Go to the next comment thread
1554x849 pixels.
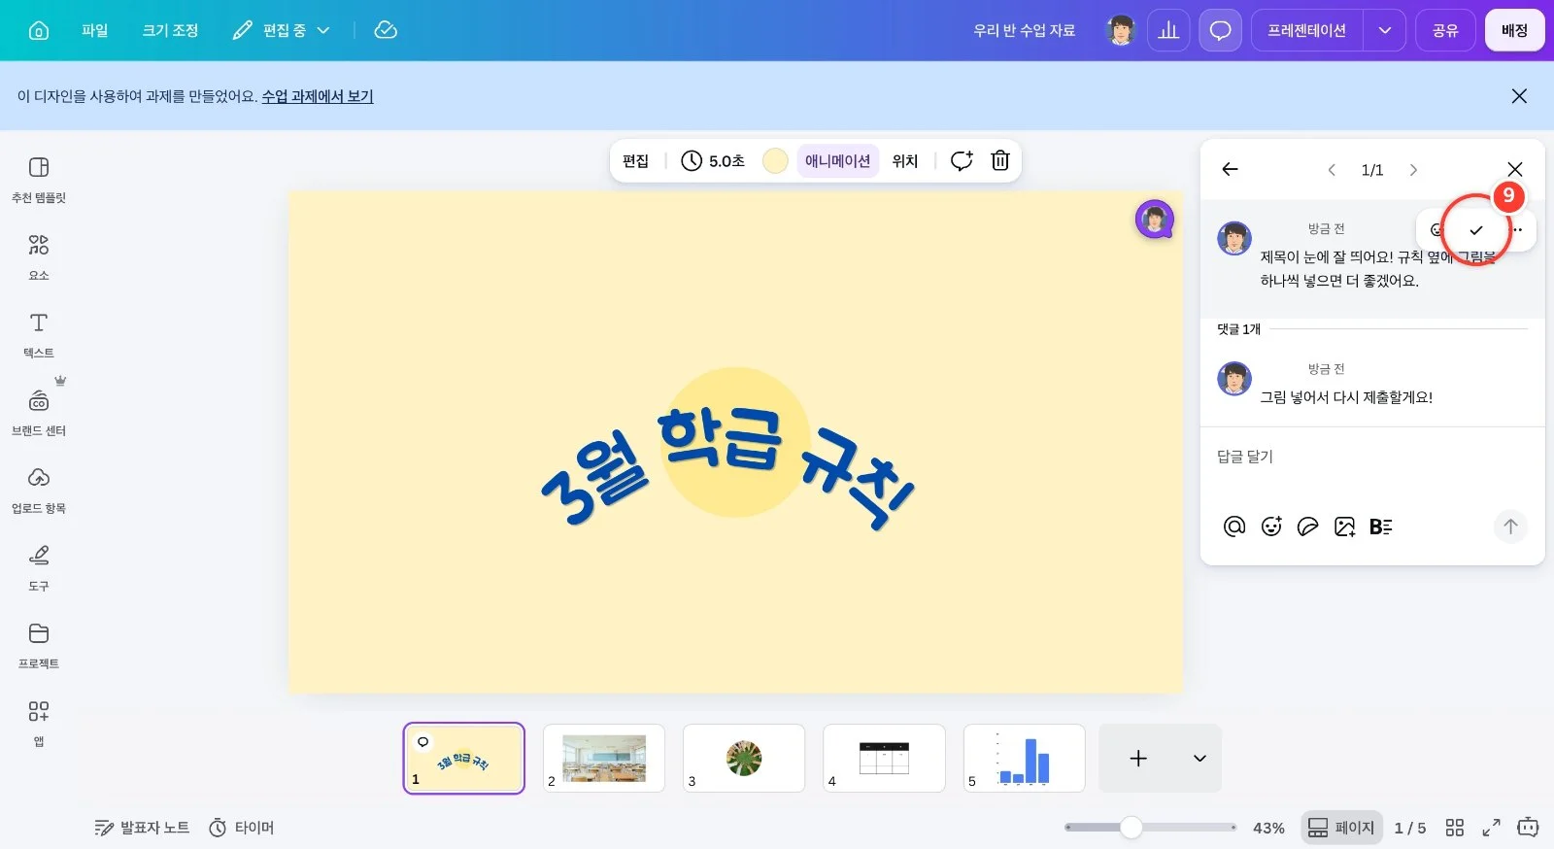(1413, 170)
